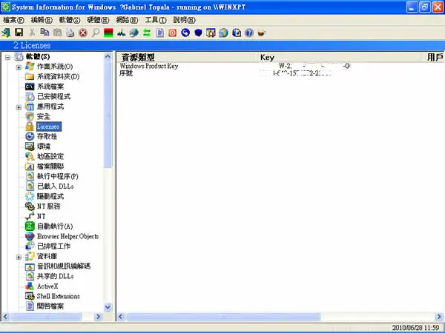Click the green arrows refresh icon
Image resolution: width=445 pixels, height=333 pixels.
(x=147, y=33)
